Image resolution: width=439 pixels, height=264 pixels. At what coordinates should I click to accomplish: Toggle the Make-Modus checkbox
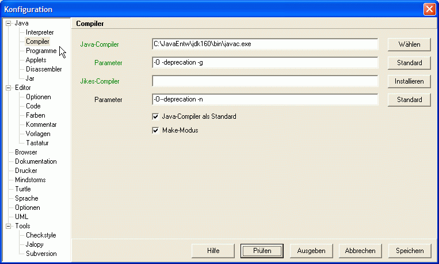[x=155, y=130]
